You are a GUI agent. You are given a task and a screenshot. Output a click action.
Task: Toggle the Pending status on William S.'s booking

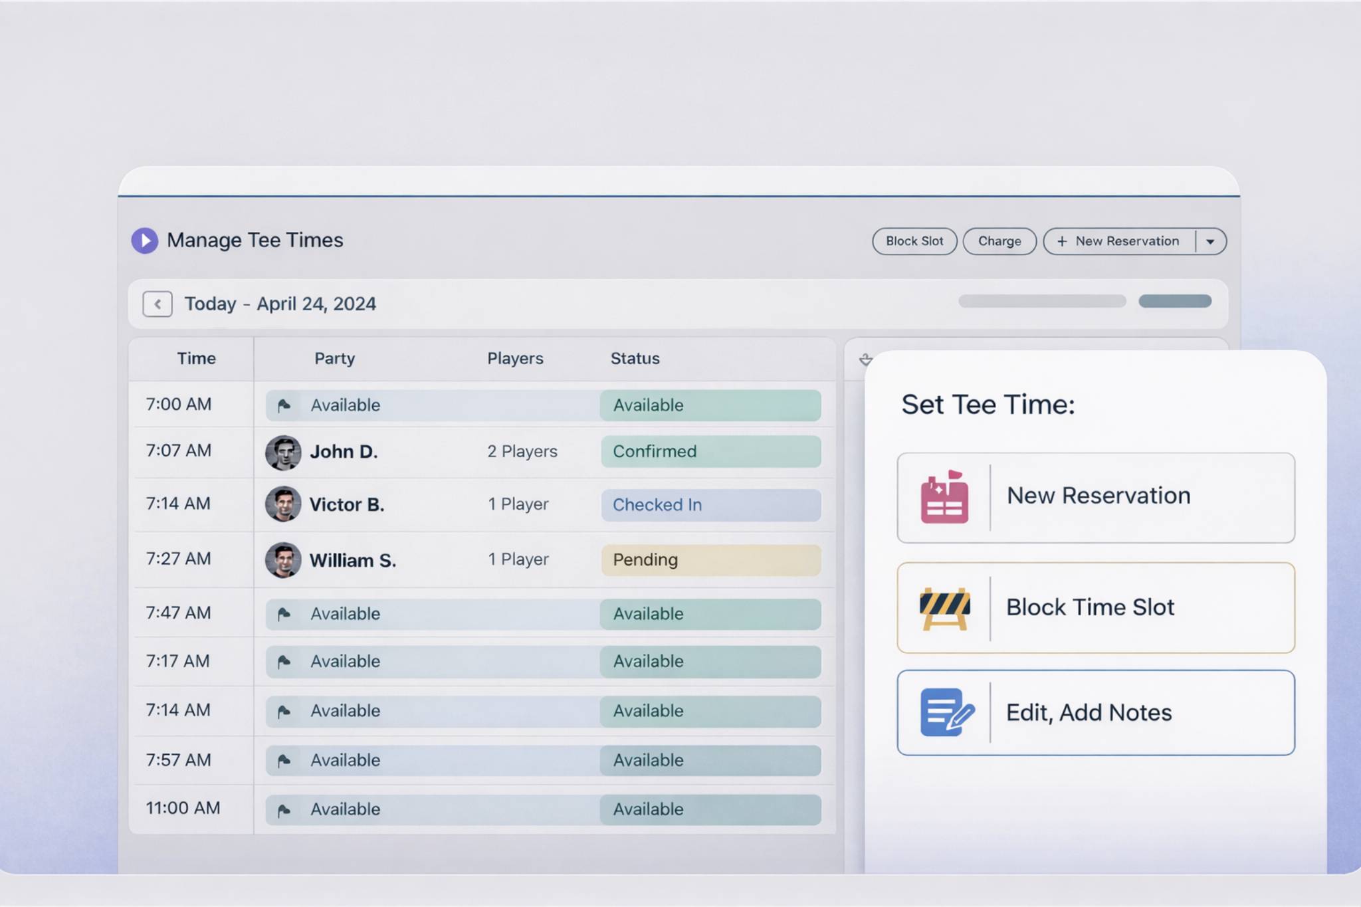710,560
